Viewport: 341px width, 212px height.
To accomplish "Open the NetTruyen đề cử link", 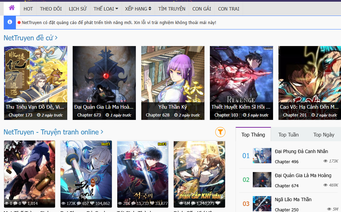I will (30, 38).
